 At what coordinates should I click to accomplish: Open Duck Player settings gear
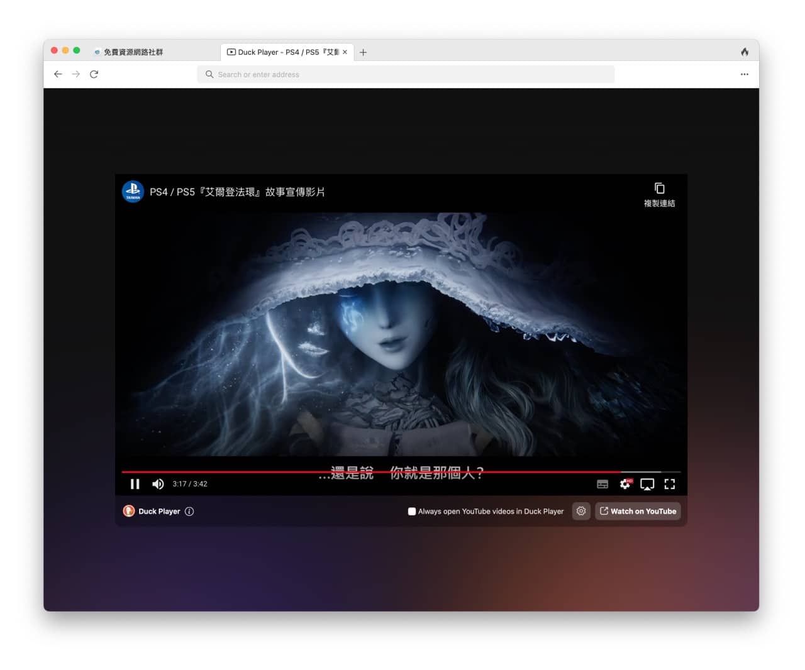tap(581, 511)
